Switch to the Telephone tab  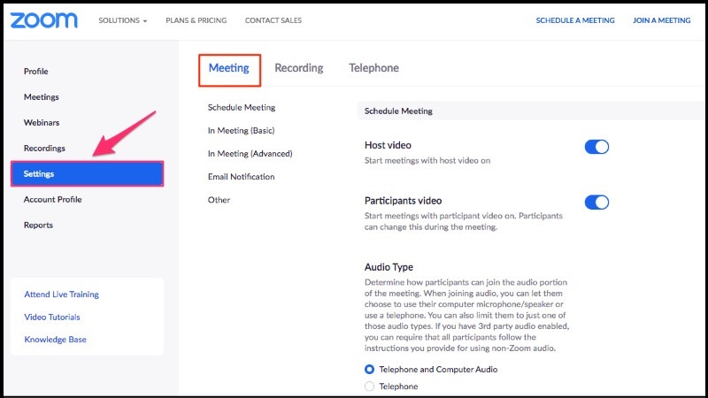[x=373, y=68]
